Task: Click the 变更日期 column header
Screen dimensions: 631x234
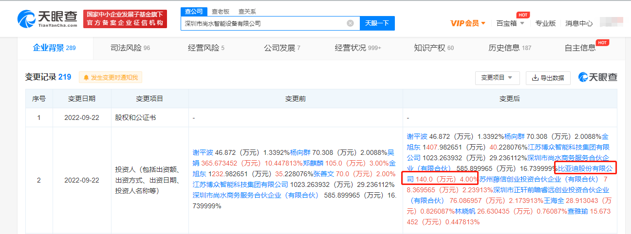Action: tap(82, 99)
